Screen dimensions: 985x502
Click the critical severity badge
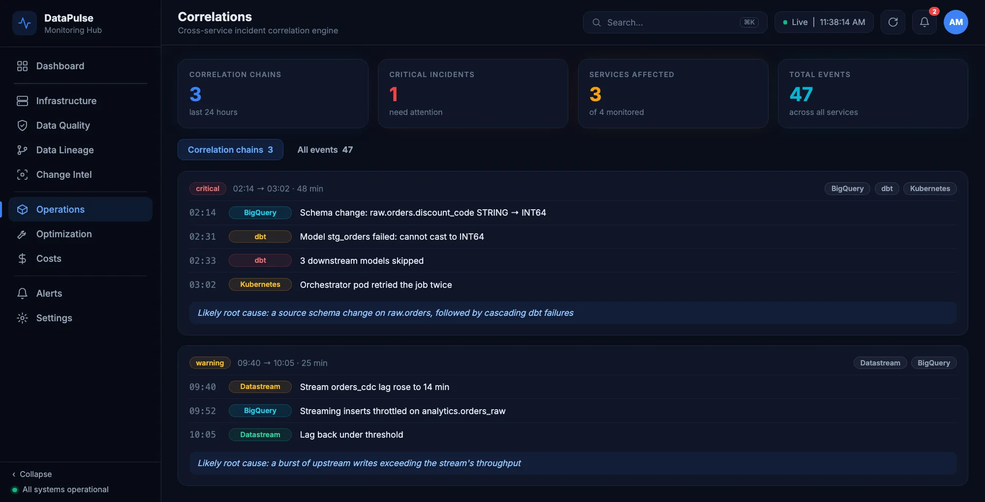coord(208,189)
